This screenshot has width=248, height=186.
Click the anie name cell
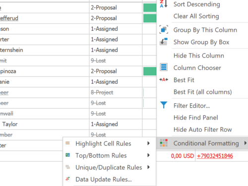point(45,82)
